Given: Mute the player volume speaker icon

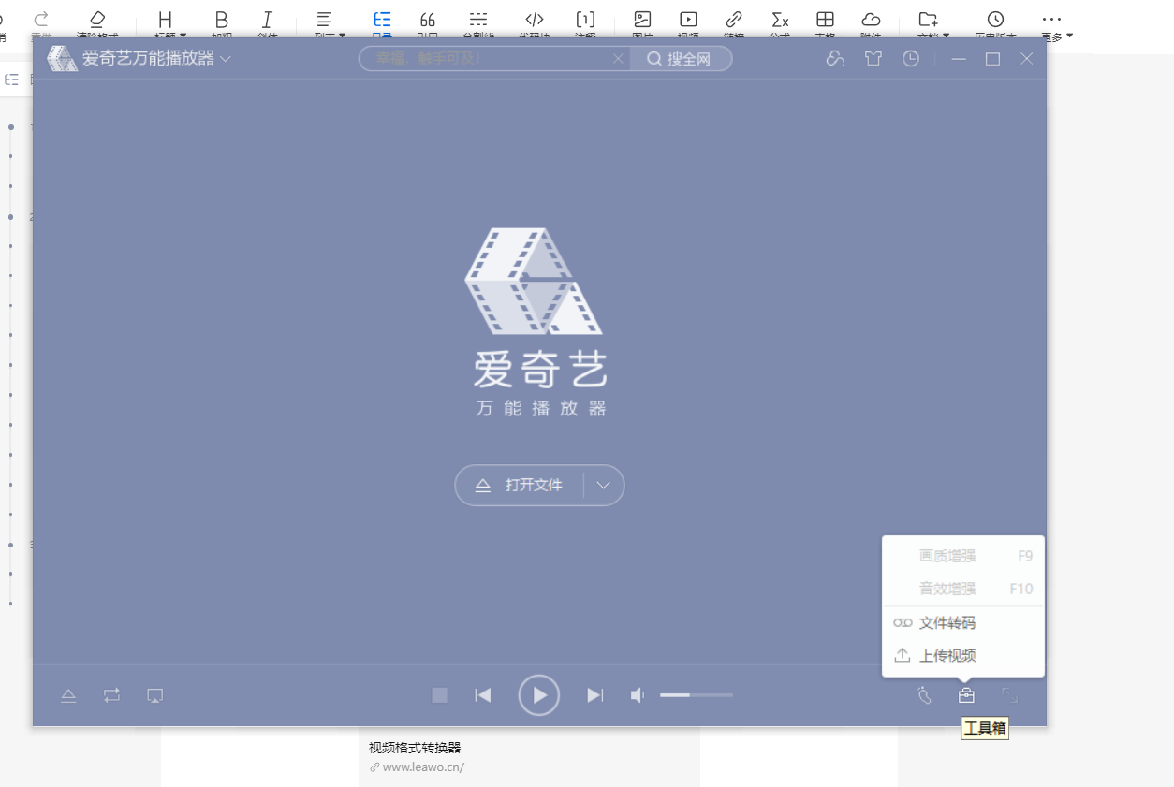Looking at the screenshot, I should click(x=638, y=695).
